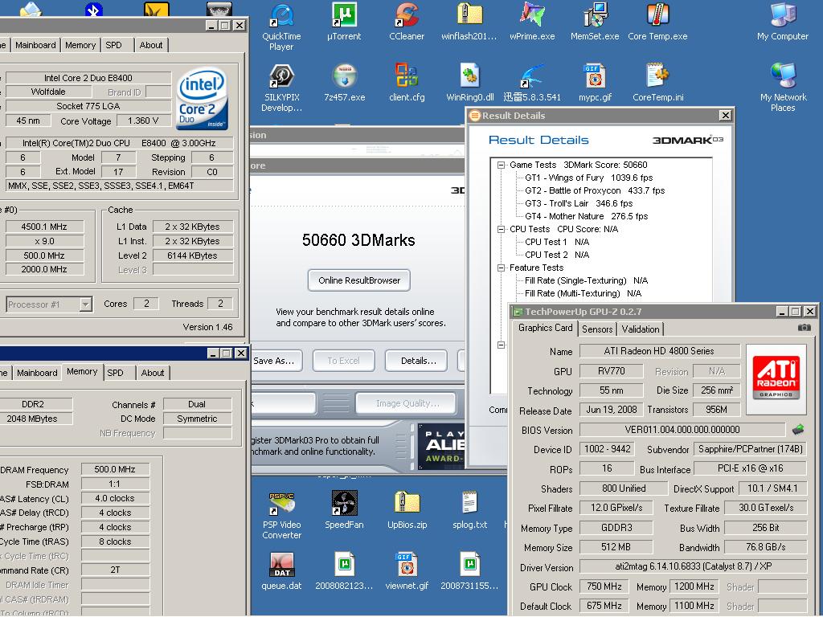Viewport: 823px width, 617px height.
Task: Select the Core Temp.exe desktop icon
Action: click(657, 14)
